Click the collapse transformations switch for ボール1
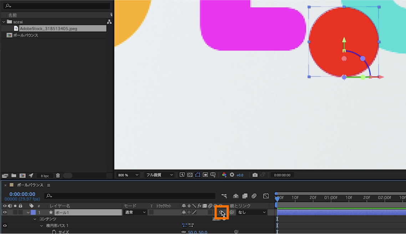The height and width of the screenshot is (234, 406). (189, 212)
